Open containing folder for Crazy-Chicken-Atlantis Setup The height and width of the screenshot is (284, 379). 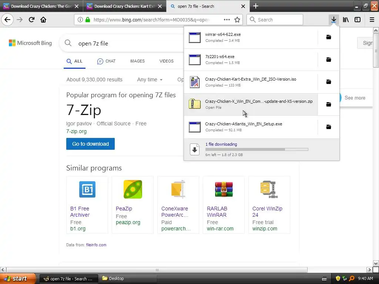[x=329, y=127]
